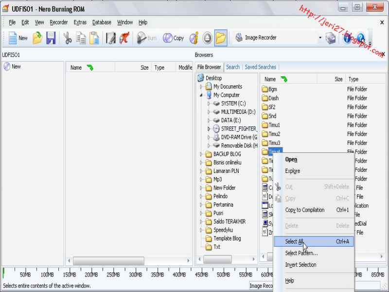Collapse the My Computer tree node

tap(201, 95)
